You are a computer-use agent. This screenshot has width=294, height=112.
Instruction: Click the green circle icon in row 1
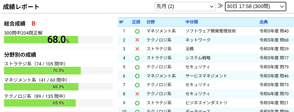tap(137, 31)
